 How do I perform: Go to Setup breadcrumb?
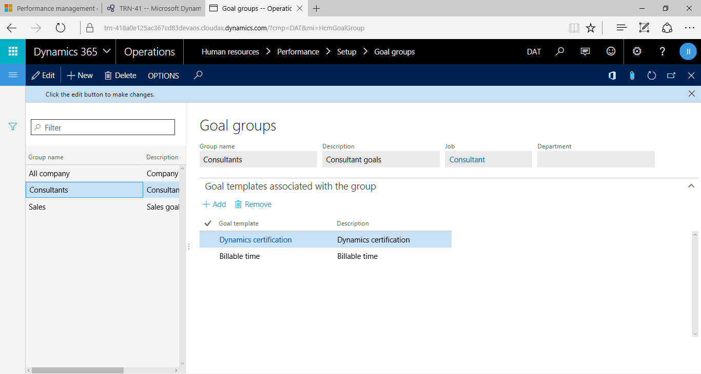(x=346, y=52)
